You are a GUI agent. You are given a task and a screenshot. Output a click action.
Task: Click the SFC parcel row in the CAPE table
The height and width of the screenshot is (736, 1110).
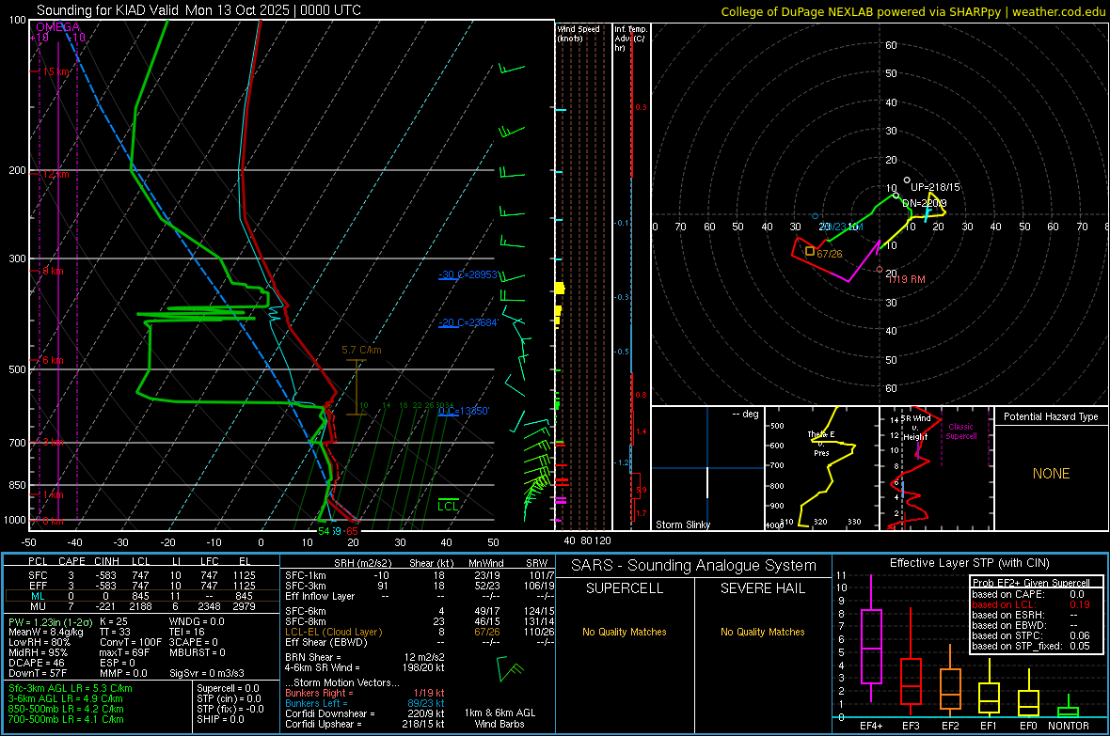[142, 575]
